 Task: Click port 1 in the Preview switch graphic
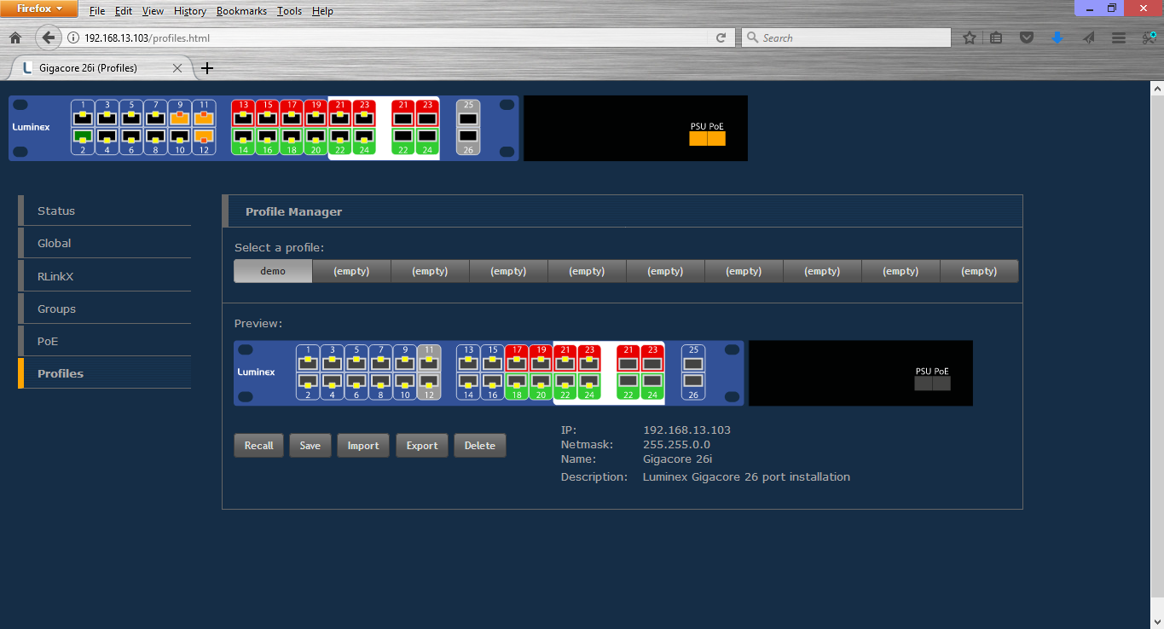[x=308, y=359]
